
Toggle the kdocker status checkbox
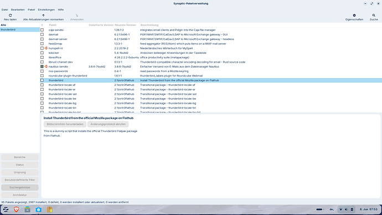pos(42,53)
